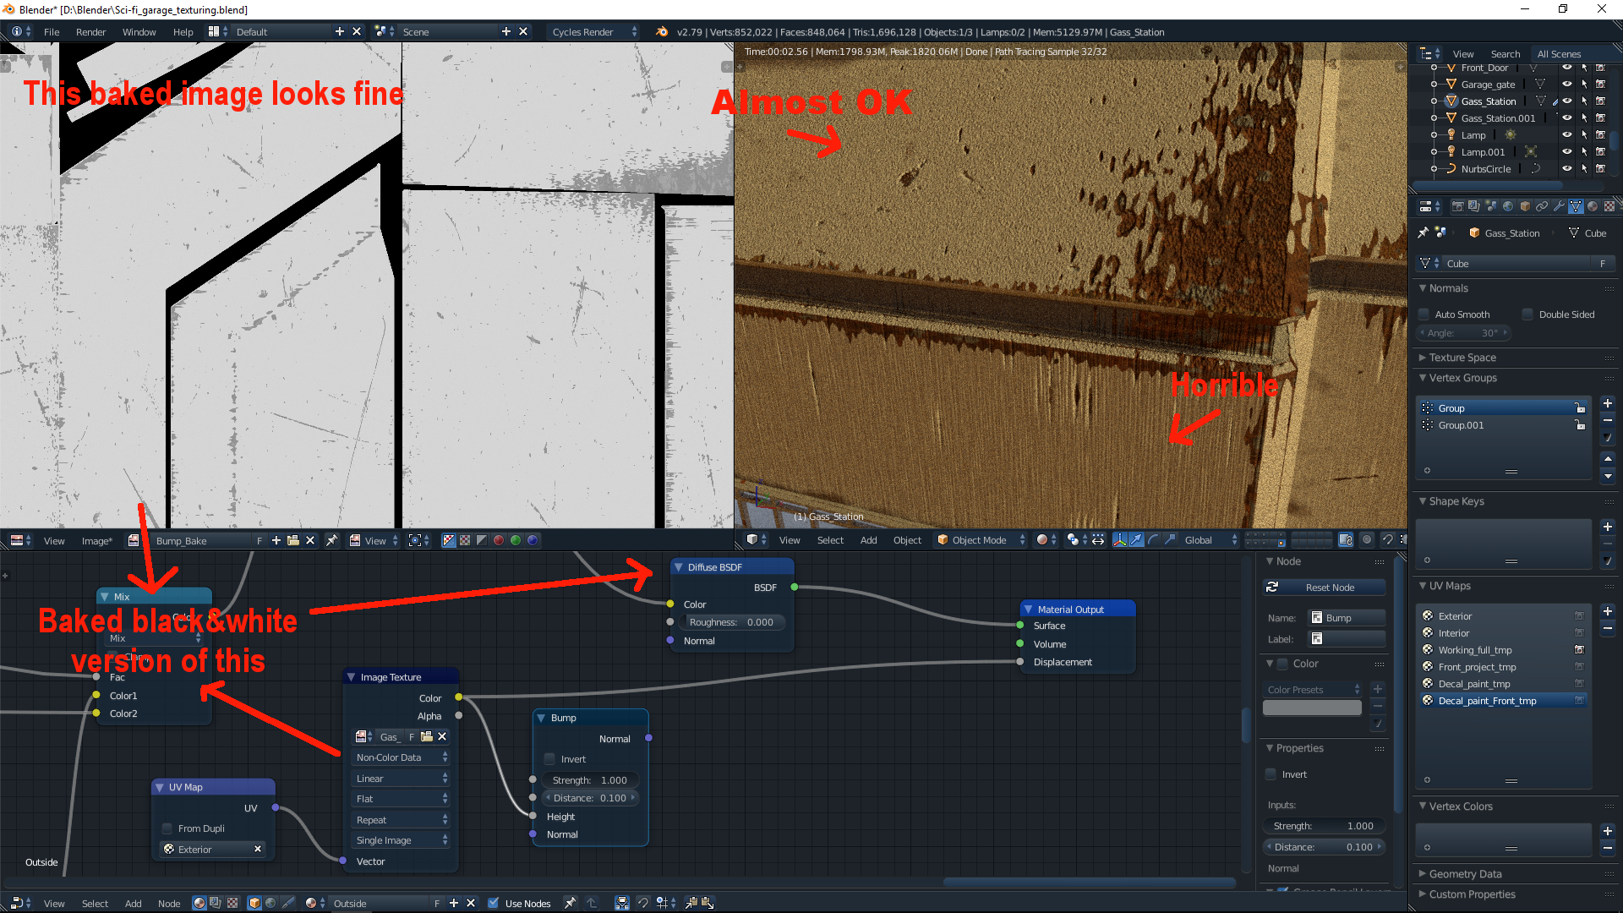The image size is (1623, 913).
Task: Pin the Bump_Bake image in editor
Action: coord(332,540)
